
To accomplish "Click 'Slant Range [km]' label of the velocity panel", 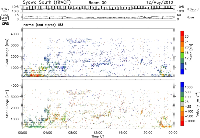I will pyautogui.click(x=7, y=104).
